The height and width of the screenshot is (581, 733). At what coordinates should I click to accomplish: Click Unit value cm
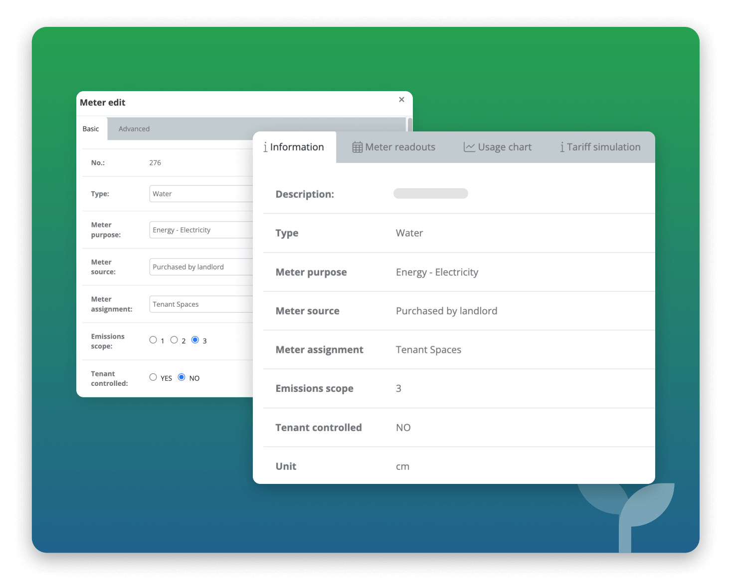tap(402, 466)
